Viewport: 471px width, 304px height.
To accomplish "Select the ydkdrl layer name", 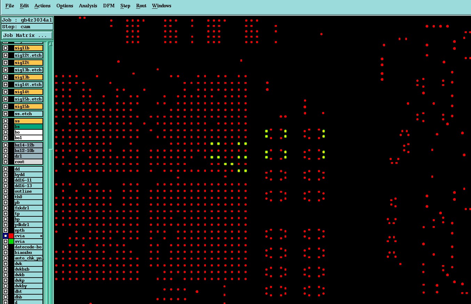I will tap(29, 225).
